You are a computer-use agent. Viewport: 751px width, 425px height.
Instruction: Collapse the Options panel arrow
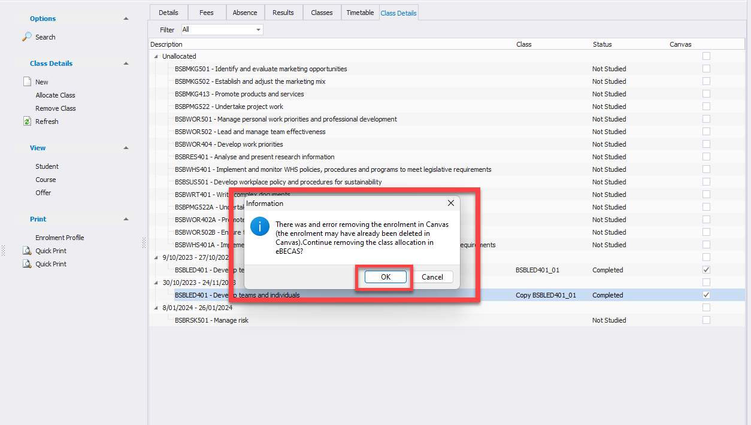[126, 19]
